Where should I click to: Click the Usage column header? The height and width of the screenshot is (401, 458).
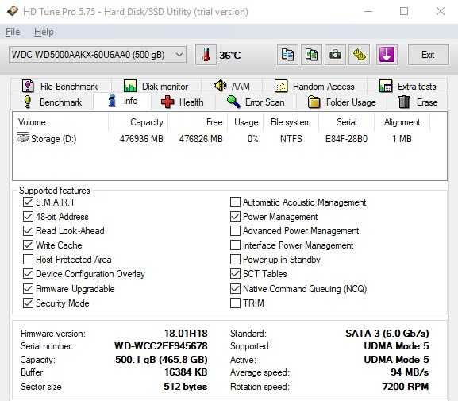coord(245,122)
